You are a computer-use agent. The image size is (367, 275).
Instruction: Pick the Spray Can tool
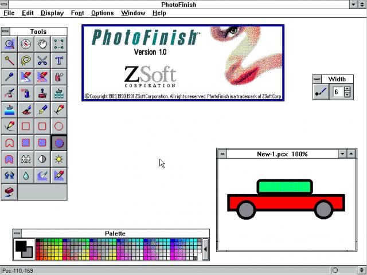click(x=59, y=77)
